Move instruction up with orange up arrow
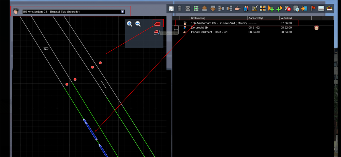Viewport: 341px width, 157px height. (204, 8)
